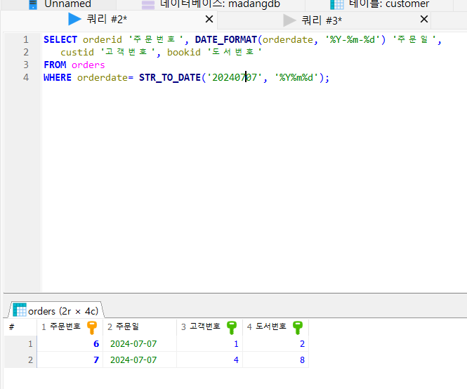The width and height of the screenshot is (467, 389).
Task: Click the WHERE keyword in line 4
Action: (57, 77)
